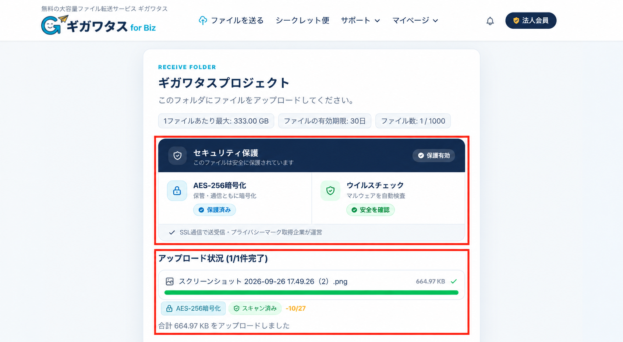
Task: Expand the サポート dropdown menu
Action: (360, 21)
